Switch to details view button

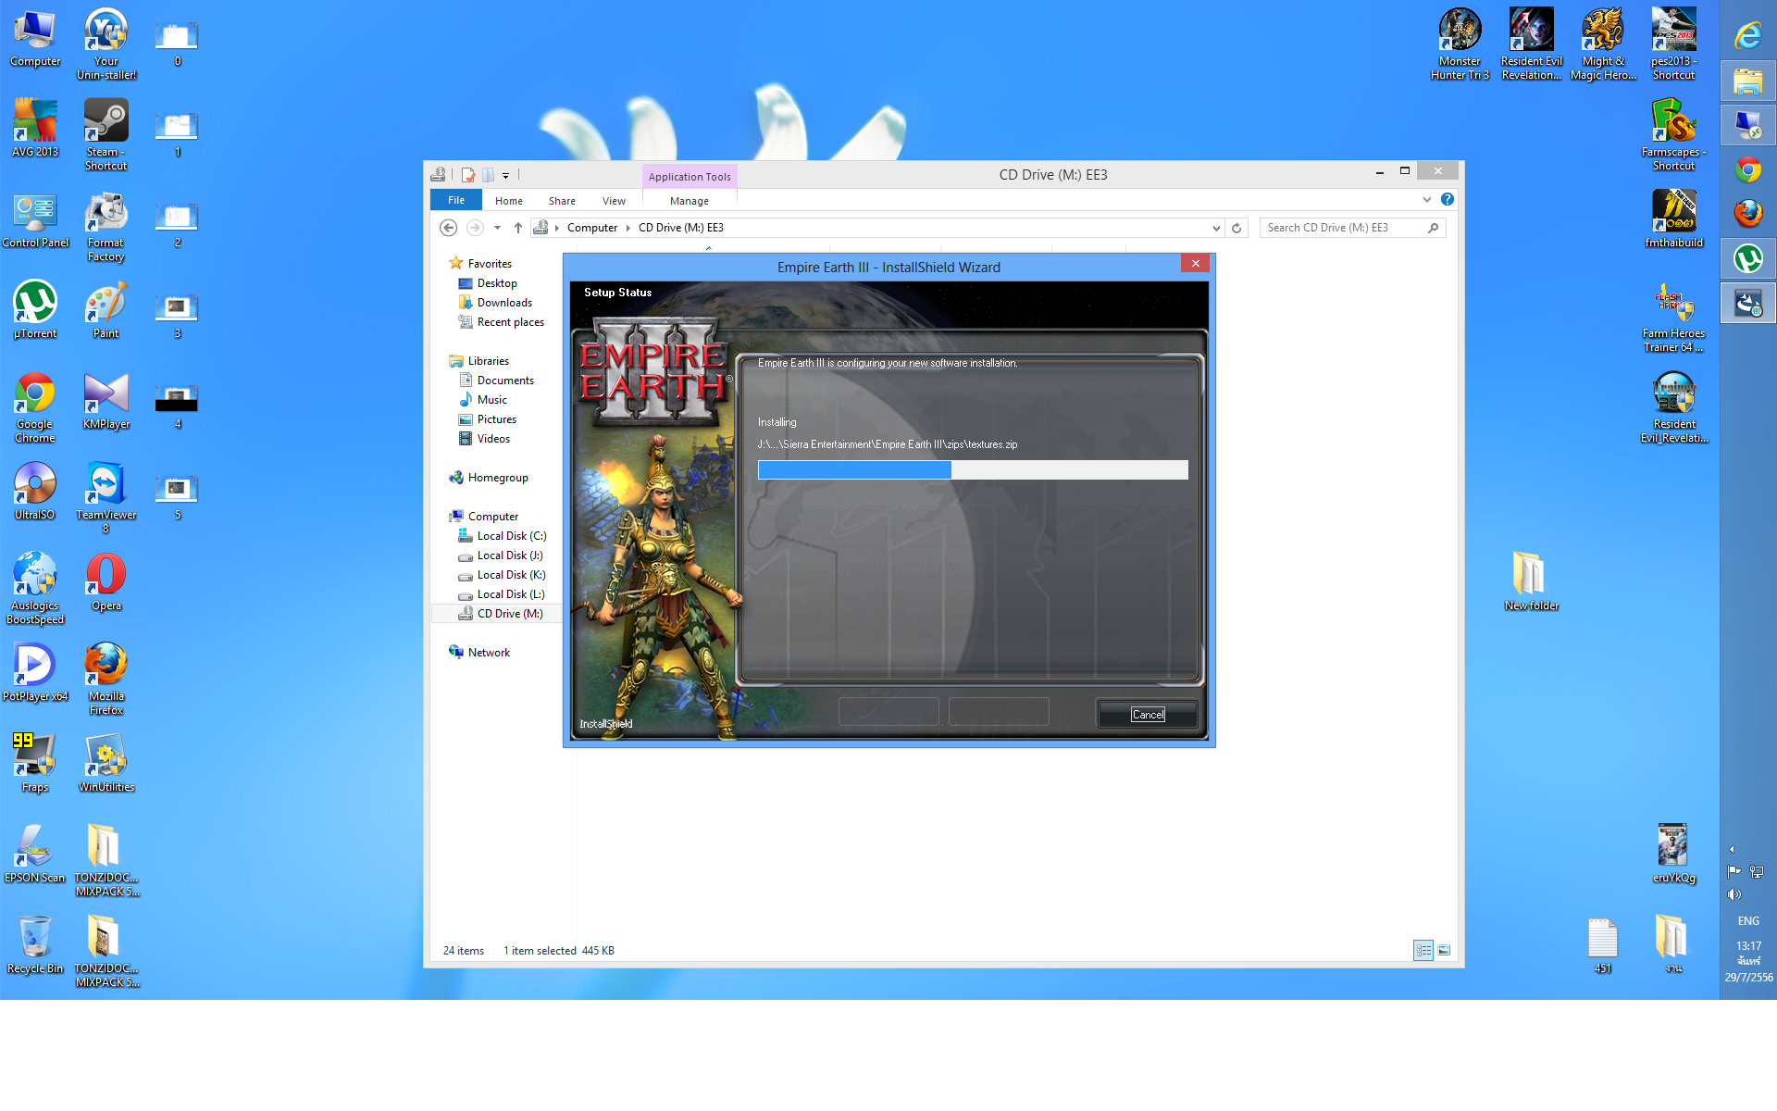(1423, 951)
